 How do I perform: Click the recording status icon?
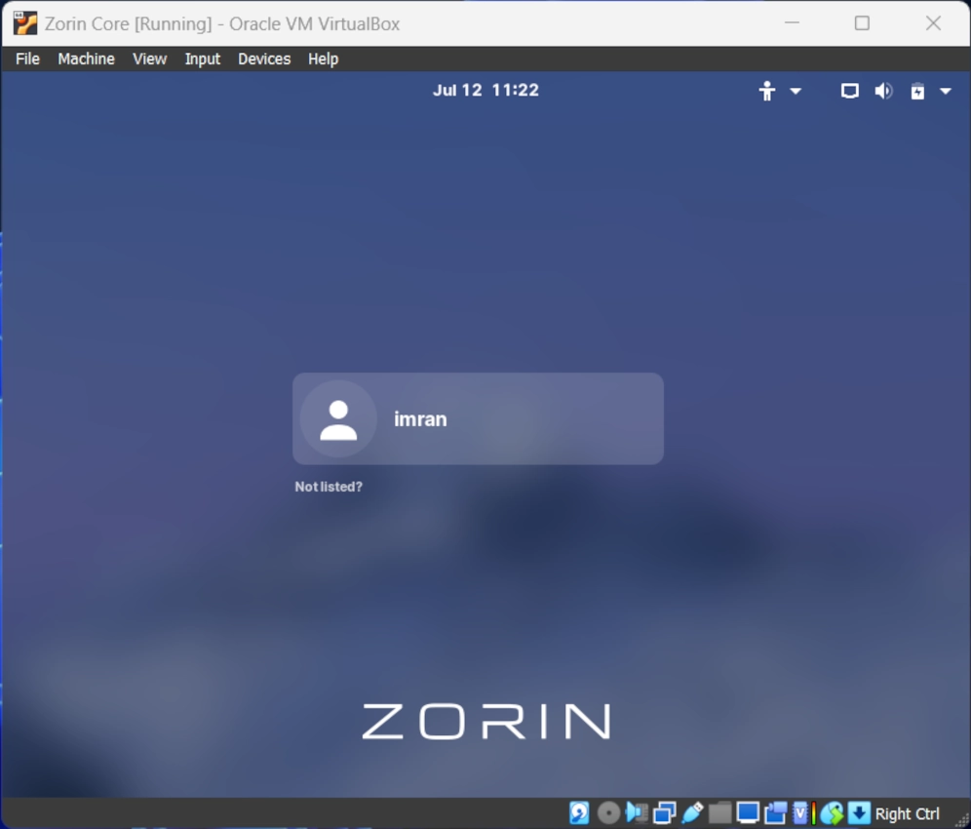coord(775,812)
